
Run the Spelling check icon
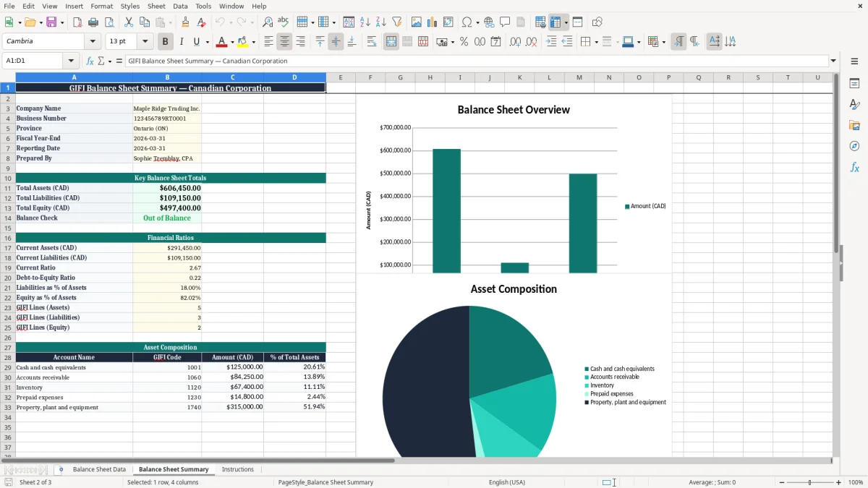coord(284,22)
